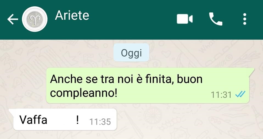This screenshot has width=263, height=139.
Task: Click the 11:31 timestamp on sent message
Action: (221, 95)
